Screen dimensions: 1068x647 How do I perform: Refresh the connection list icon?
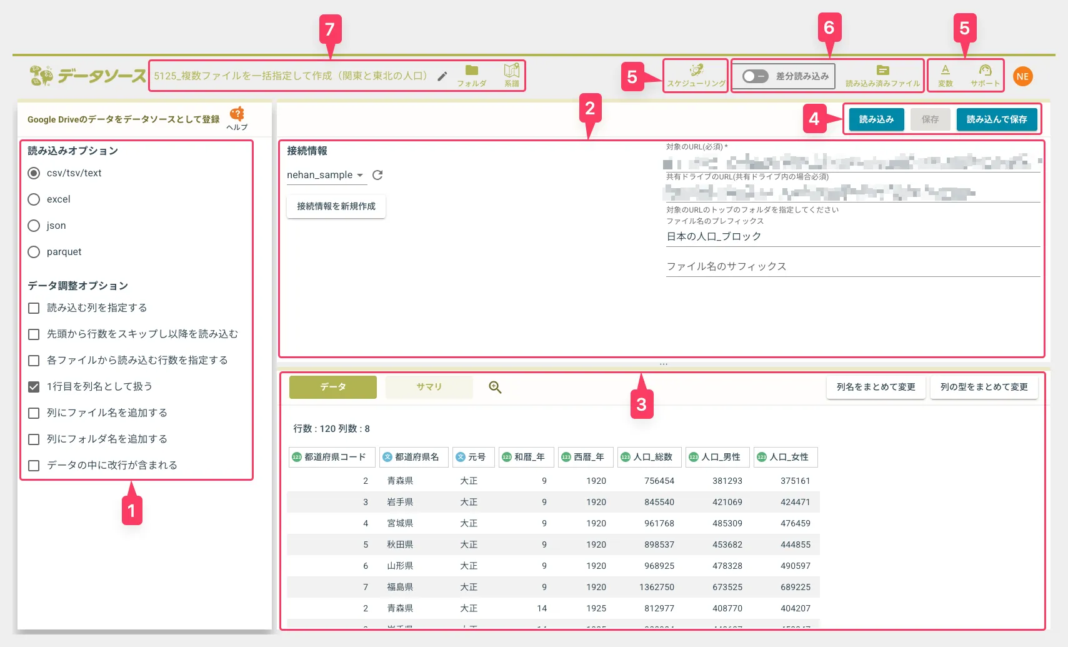click(377, 175)
